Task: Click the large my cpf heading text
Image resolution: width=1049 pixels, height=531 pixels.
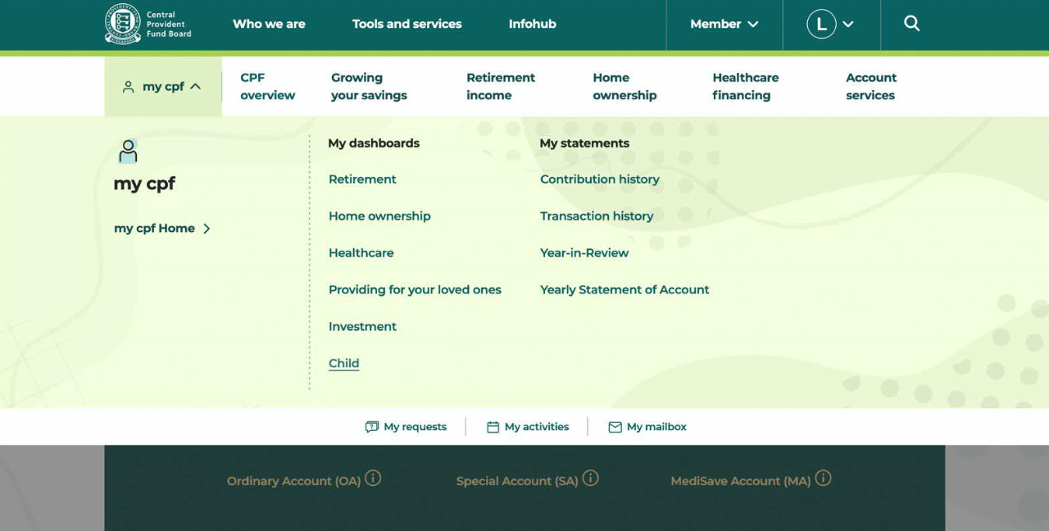Action: (144, 184)
